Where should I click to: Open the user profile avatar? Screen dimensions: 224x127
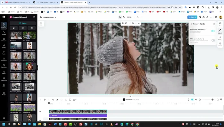pos(220,17)
